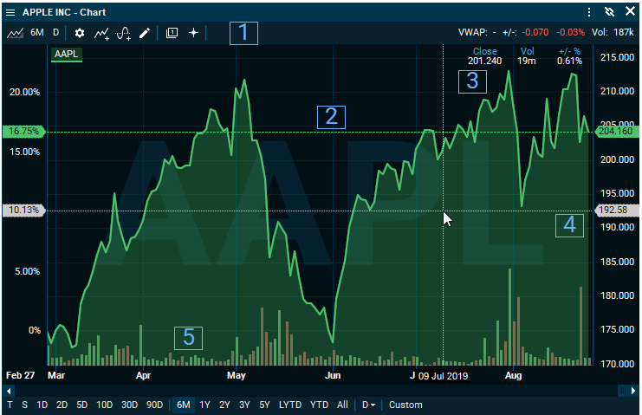Click the All time range button
The width and height of the screenshot is (642, 415).
click(x=343, y=405)
